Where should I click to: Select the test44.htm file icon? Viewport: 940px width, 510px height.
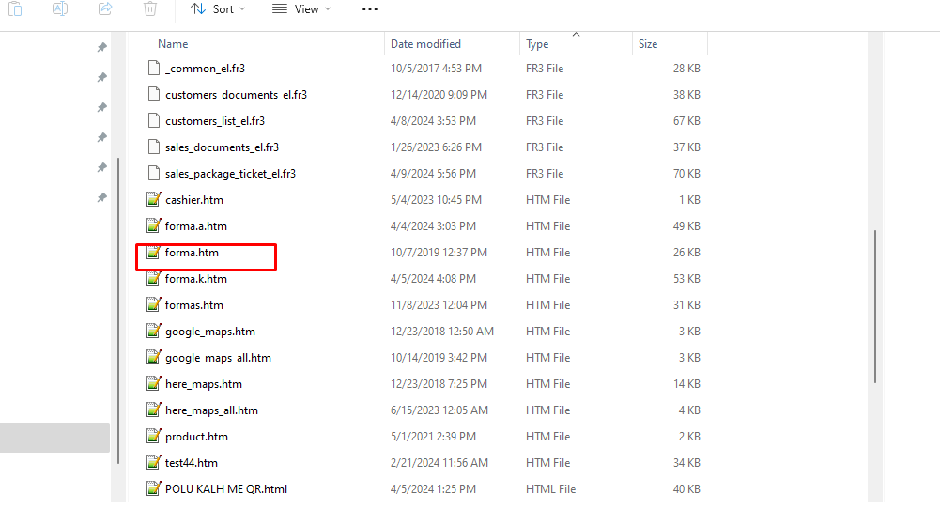click(x=153, y=462)
